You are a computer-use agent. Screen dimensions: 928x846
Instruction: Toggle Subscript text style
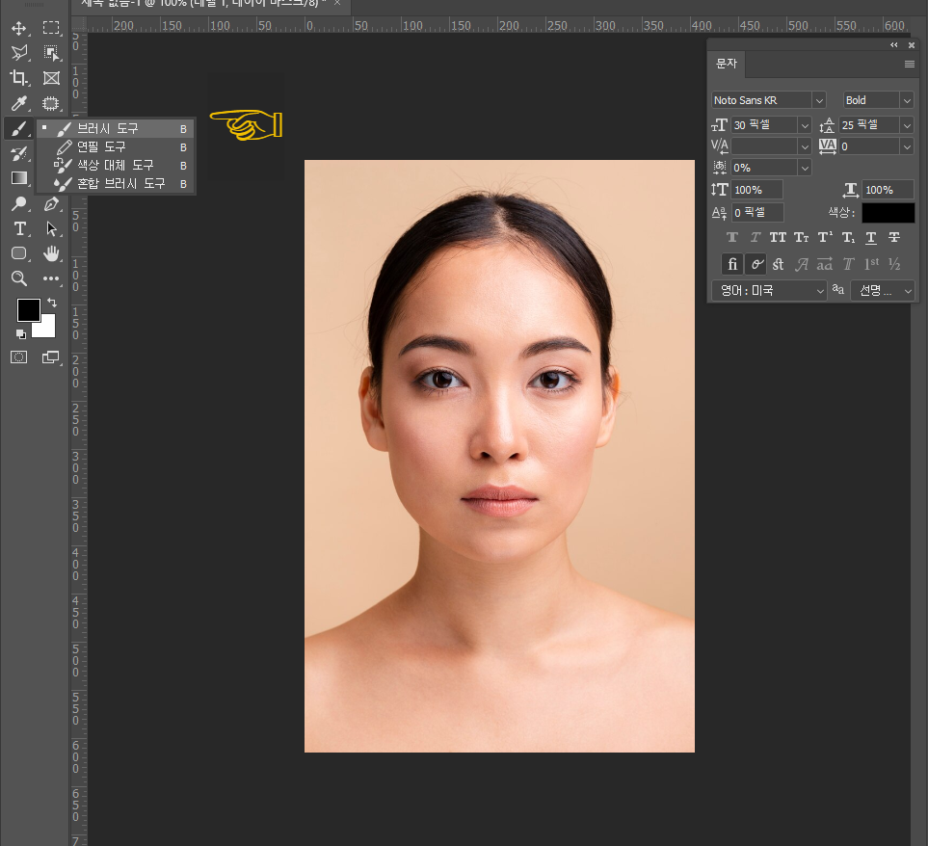point(848,238)
